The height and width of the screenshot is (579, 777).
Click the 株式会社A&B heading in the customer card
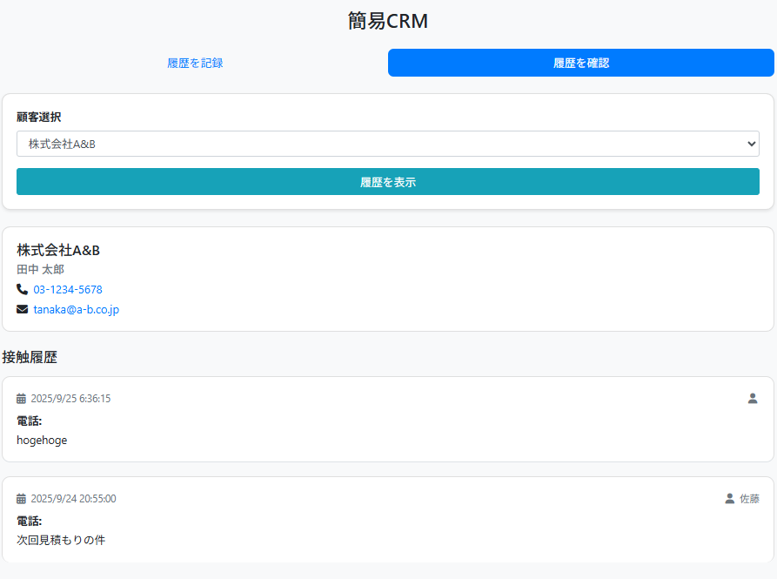[58, 250]
